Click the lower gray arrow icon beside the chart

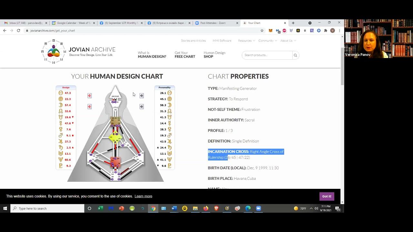tap(142, 107)
